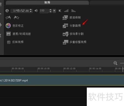The image size is (124, 106).
Task: Rotate video right icon
Action: tap(17, 18)
